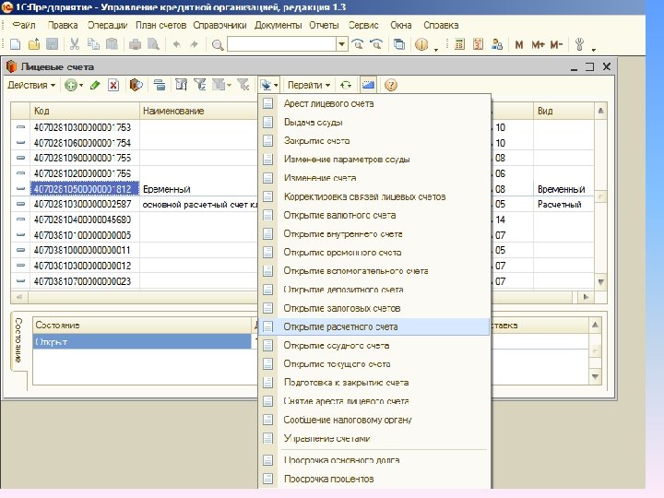Click the green Add new record icon

pos(70,85)
